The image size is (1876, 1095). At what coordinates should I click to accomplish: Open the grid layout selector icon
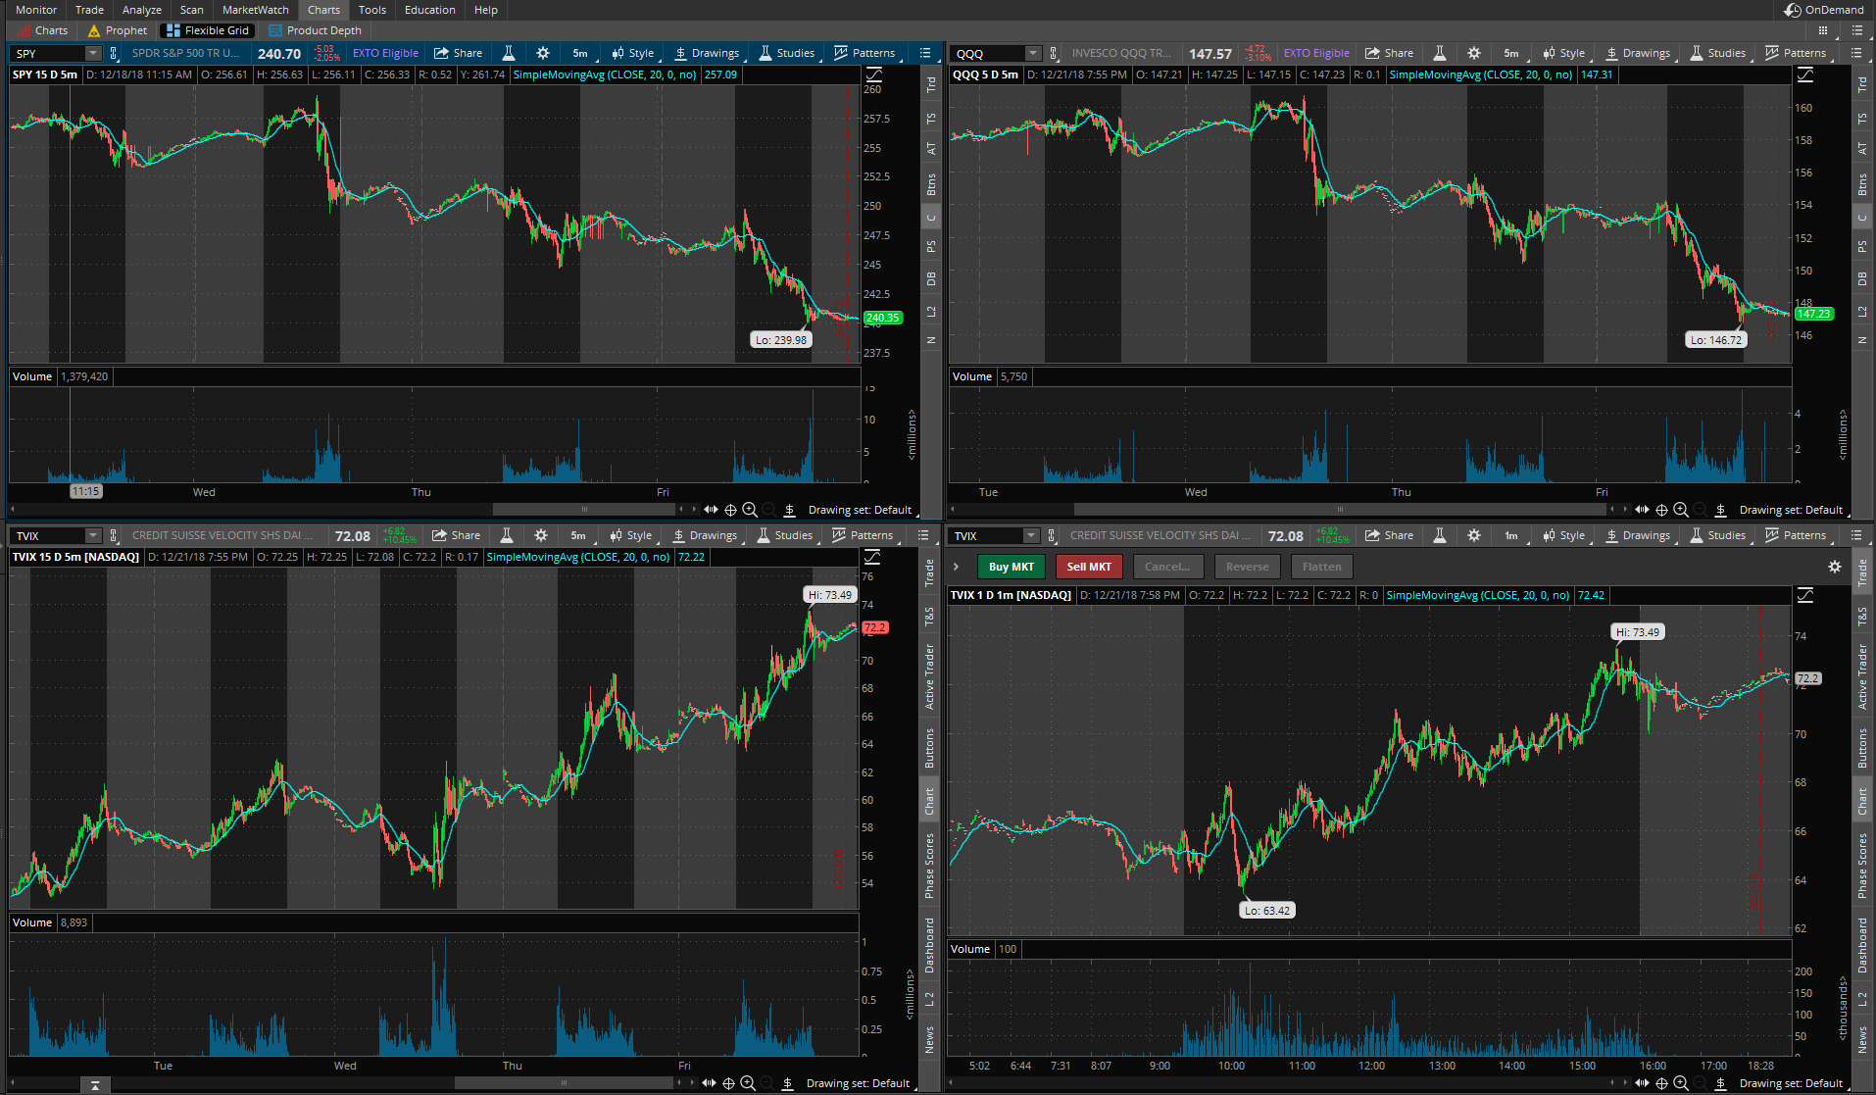(x=1824, y=30)
